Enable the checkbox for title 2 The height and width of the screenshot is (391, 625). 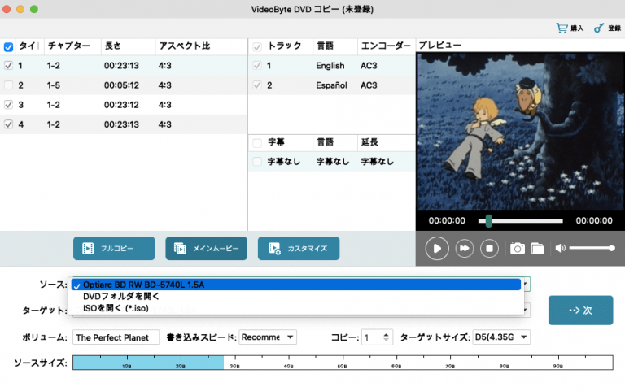point(8,85)
